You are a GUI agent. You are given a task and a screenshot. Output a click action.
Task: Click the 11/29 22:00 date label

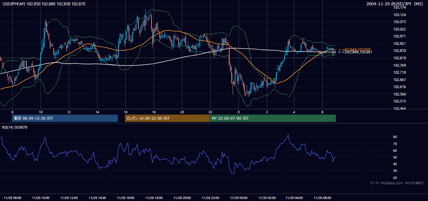click(210, 198)
